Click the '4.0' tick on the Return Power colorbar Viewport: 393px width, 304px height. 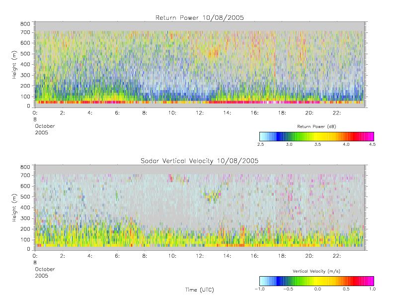click(346, 144)
